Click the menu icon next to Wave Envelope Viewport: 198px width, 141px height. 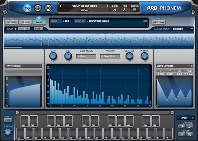(192, 66)
